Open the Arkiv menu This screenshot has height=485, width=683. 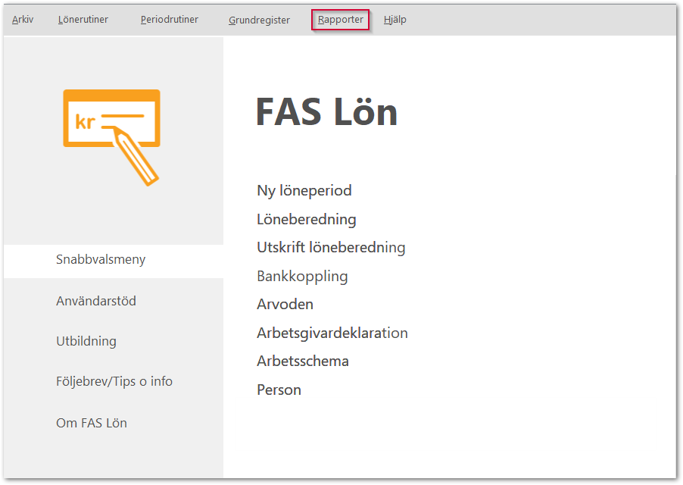tap(23, 20)
